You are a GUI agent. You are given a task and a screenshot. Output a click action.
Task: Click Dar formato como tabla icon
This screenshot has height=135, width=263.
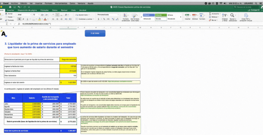pos(135,17)
